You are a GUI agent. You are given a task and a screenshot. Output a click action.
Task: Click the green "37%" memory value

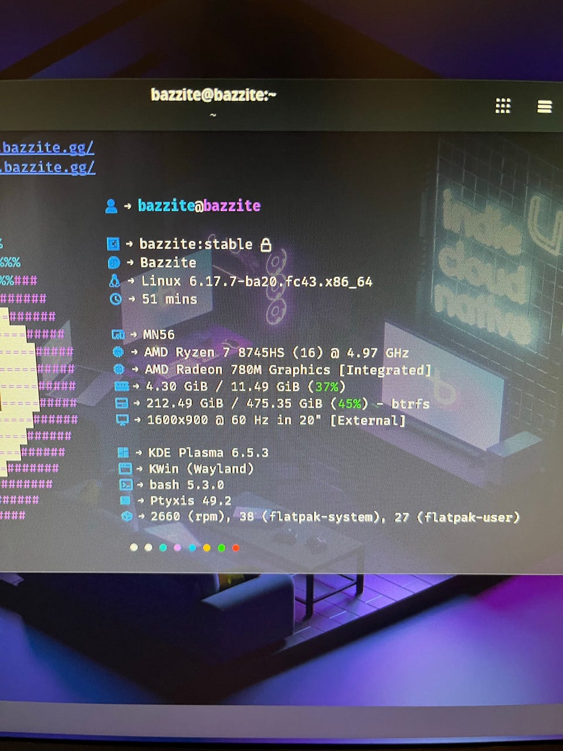(327, 387)
